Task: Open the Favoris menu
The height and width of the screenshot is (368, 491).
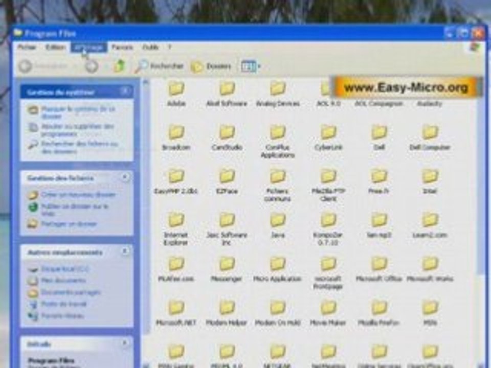Action: 122,47
